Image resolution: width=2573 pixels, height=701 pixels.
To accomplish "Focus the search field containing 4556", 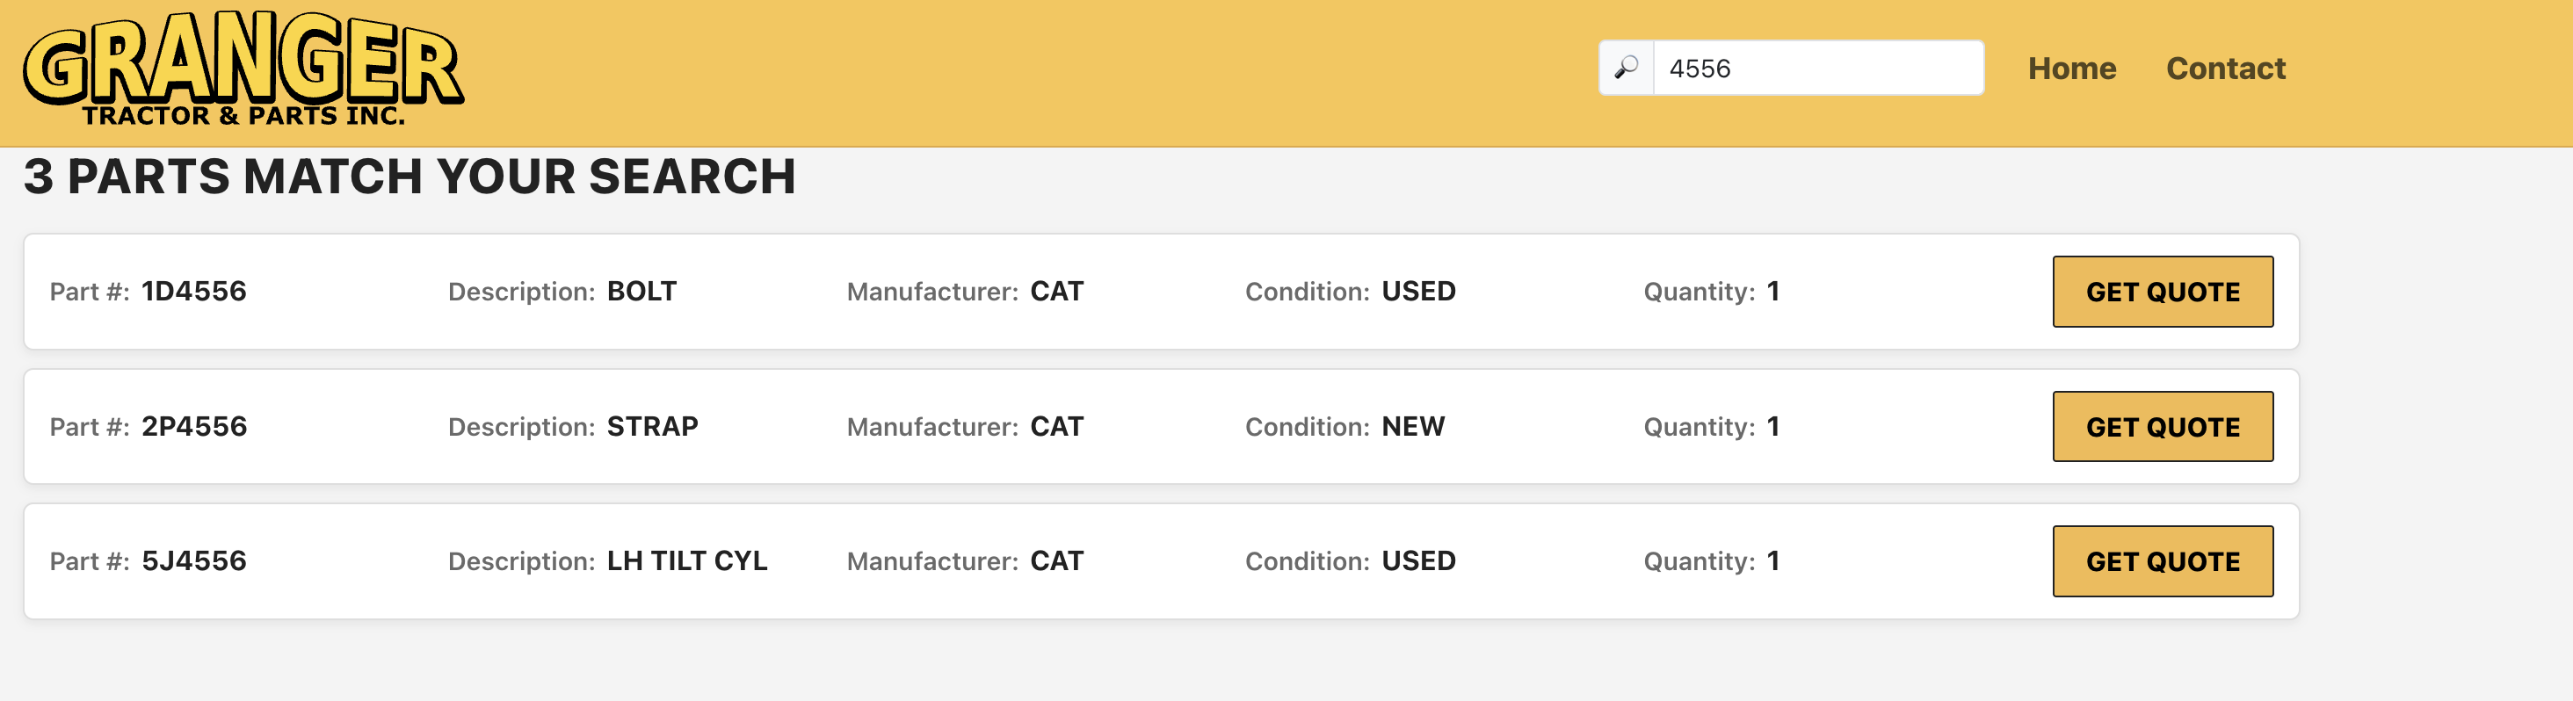I will [x=1817, y=68].
